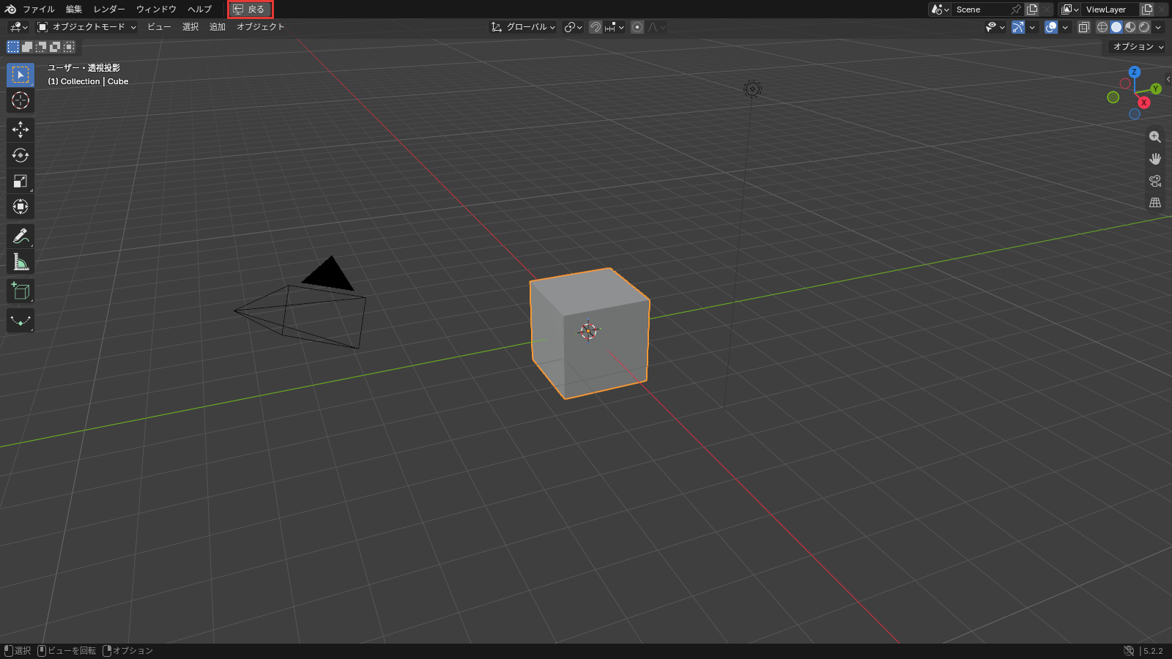Image resolution: width=1172 pixels, height=659 pixels.
Task: Select the Scale tool
Action: pyautogui.click(x=21, y=181)
